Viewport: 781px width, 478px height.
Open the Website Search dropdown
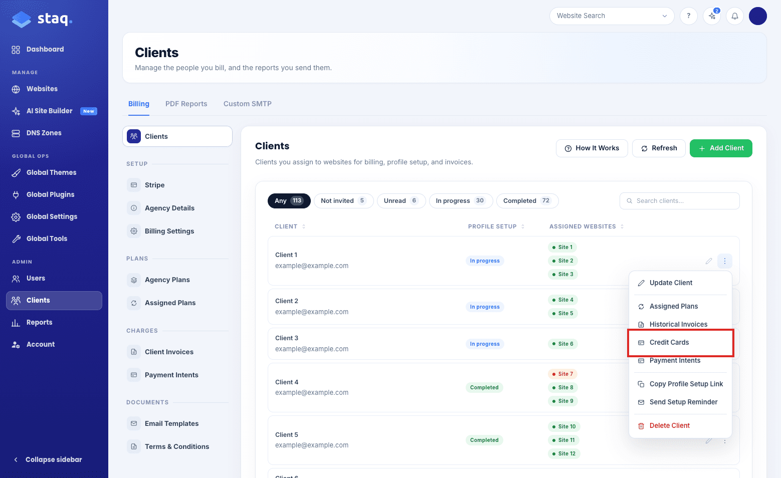pyautogui.click(x=612, y=16)
